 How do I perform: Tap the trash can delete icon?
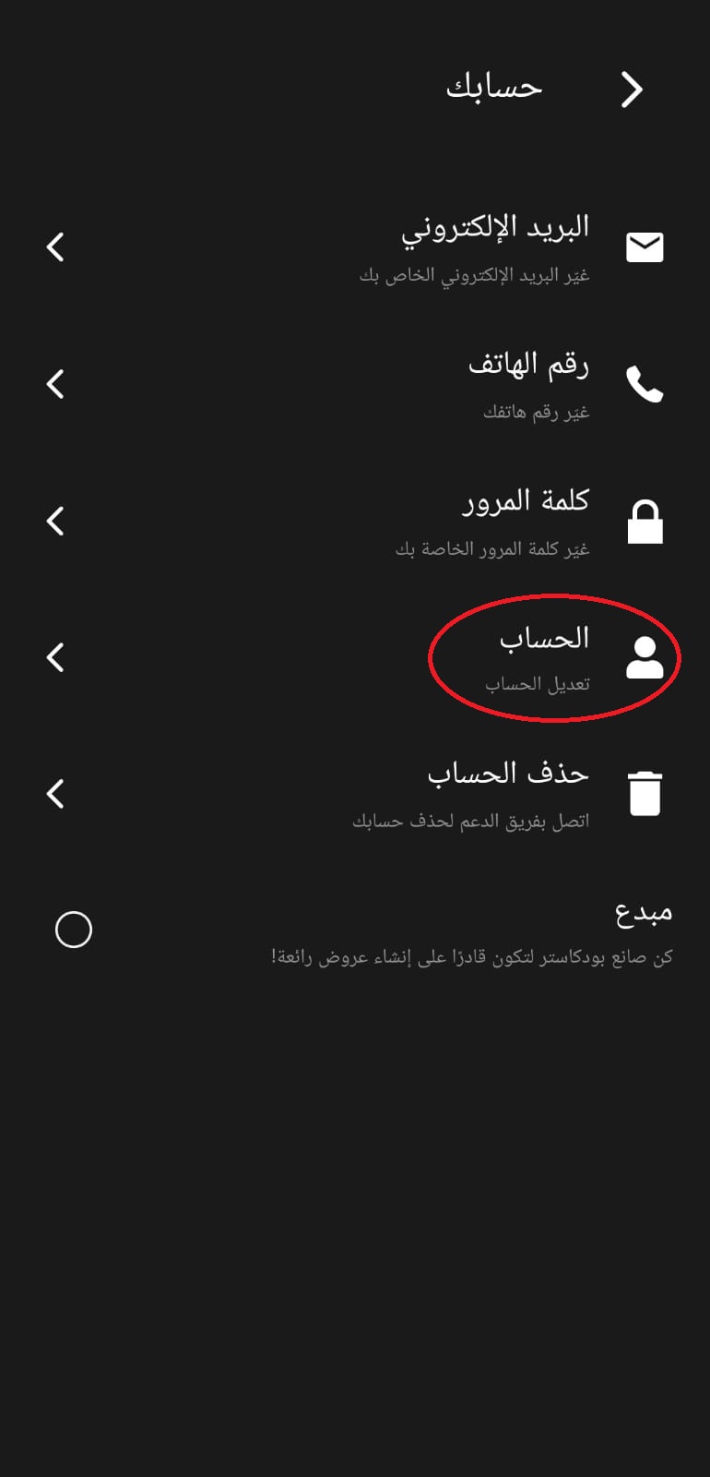pyautogui.click(x=645, y=794)
